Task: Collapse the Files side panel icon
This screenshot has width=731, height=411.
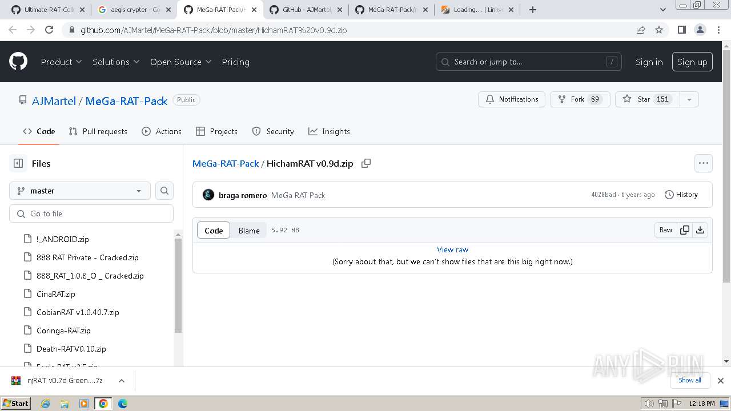Action: [x=18, y=163]
